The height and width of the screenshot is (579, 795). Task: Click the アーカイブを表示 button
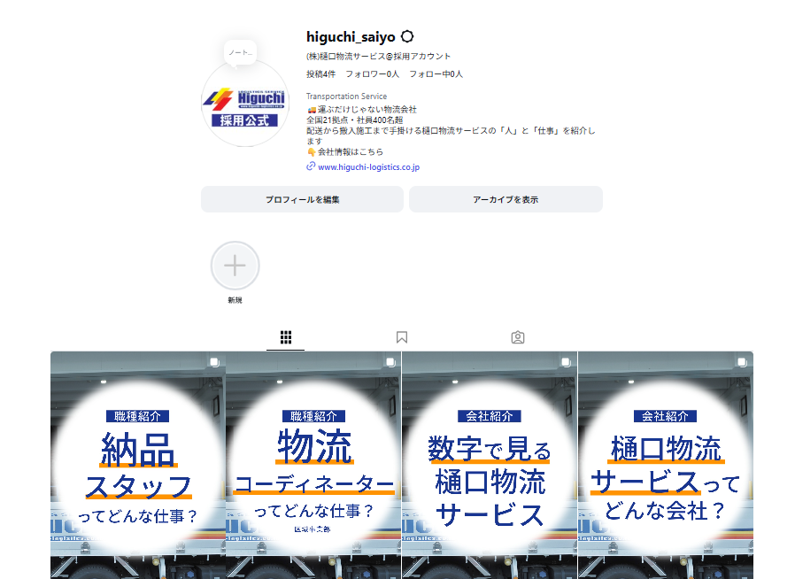[506, 199]
